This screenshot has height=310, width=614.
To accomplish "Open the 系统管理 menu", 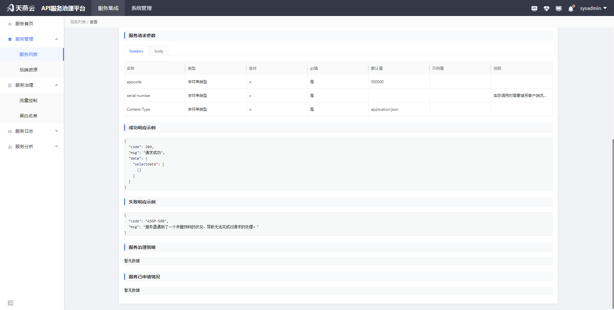I will tap(141, 8).
